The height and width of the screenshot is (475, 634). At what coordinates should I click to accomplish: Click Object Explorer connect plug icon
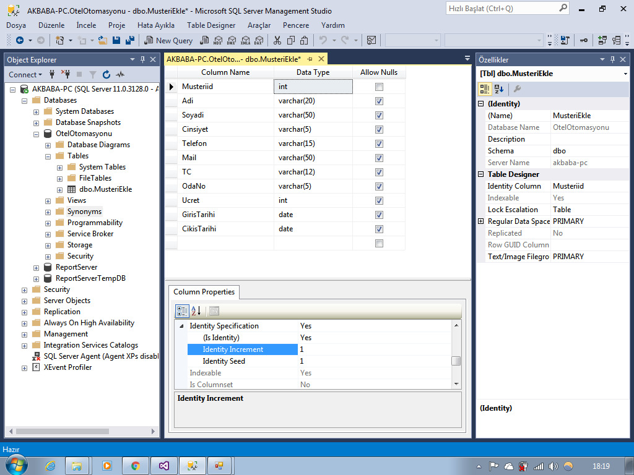click(52, 74)
